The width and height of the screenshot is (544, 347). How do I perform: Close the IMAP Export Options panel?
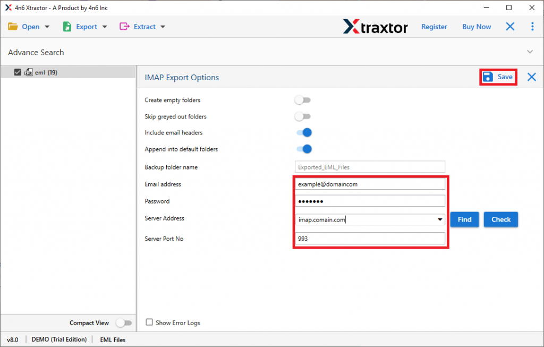pos(531,77)
